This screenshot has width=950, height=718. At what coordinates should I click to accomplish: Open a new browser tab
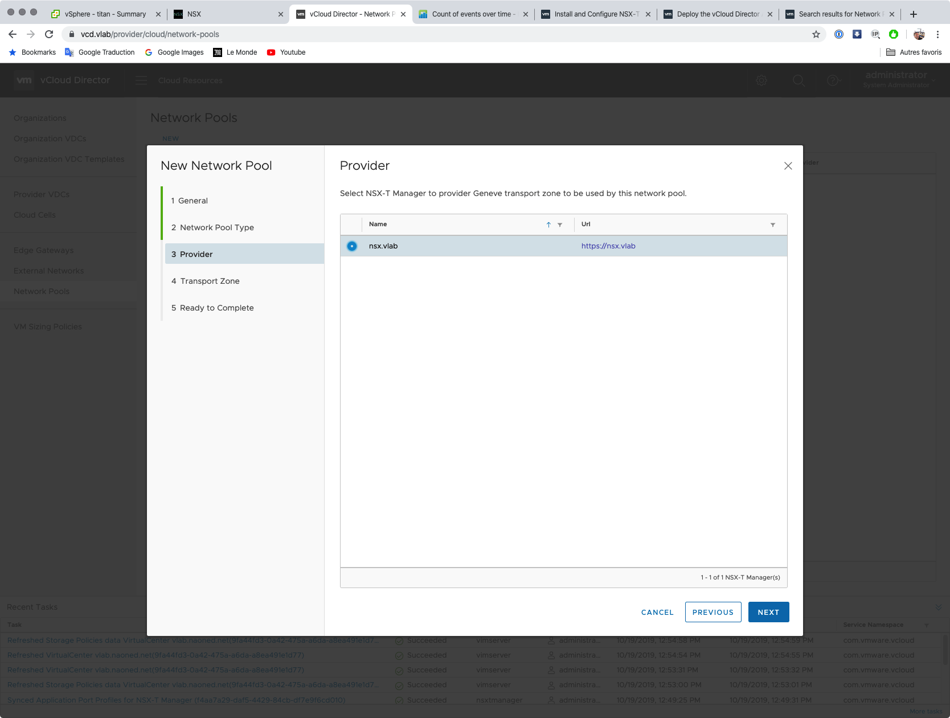[x=914, y=14]
